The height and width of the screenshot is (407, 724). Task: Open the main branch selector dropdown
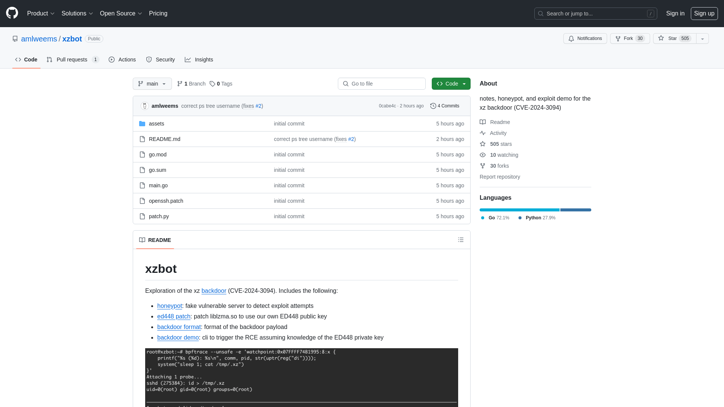[152, 84]
